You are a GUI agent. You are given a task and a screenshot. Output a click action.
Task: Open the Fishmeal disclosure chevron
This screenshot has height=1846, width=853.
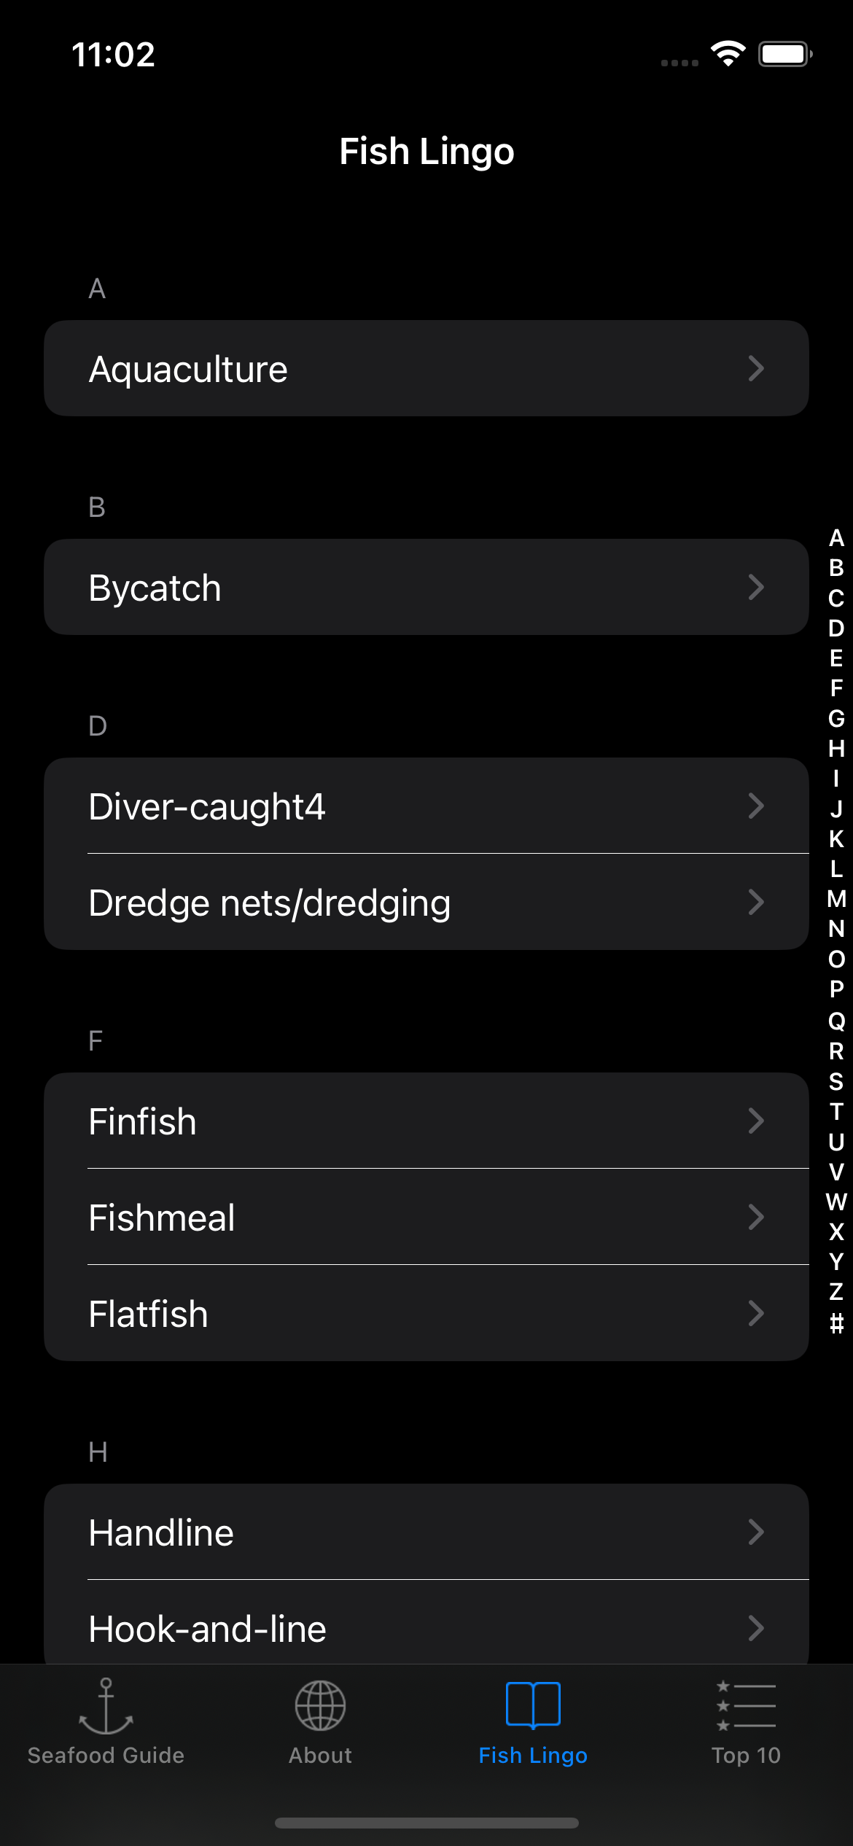tap(756, 1217)
